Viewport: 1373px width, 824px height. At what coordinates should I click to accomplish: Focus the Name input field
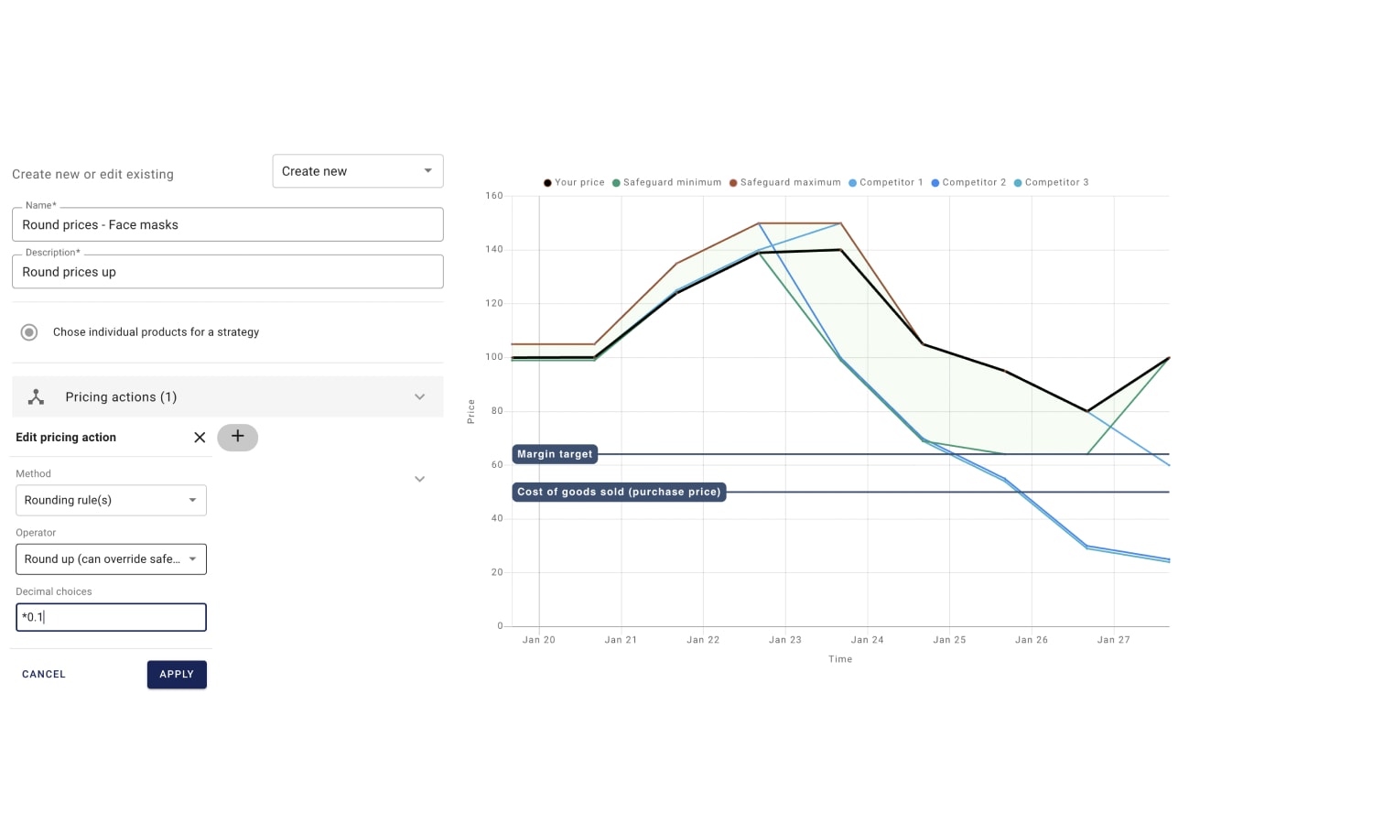(228, 225)
